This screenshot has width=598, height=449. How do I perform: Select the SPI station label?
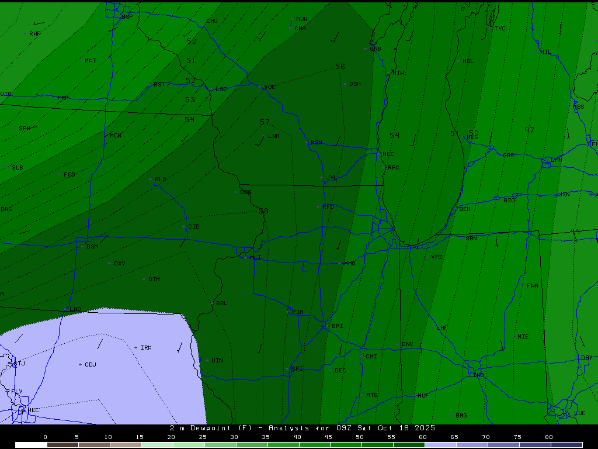(x=297, y=368)
